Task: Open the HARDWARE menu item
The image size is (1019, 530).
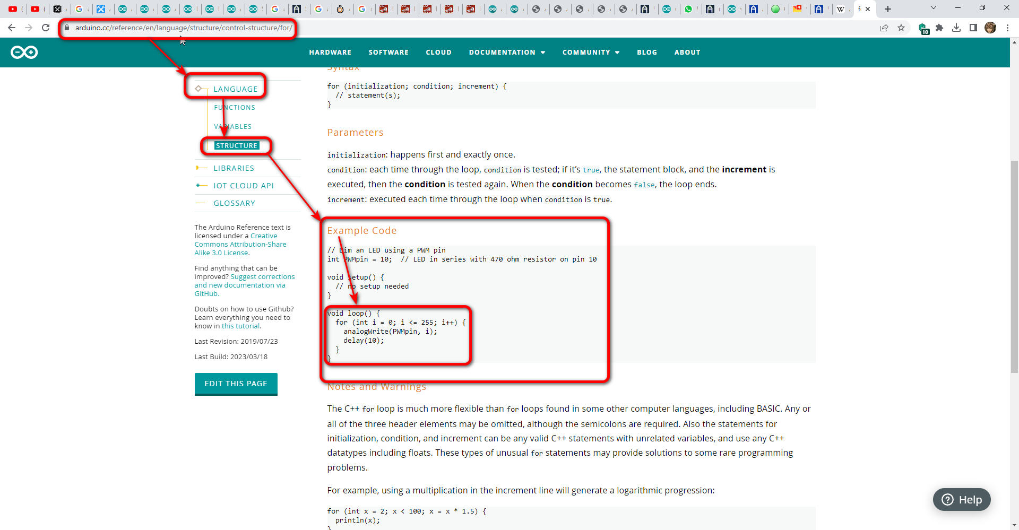Action: pos(330,53)
